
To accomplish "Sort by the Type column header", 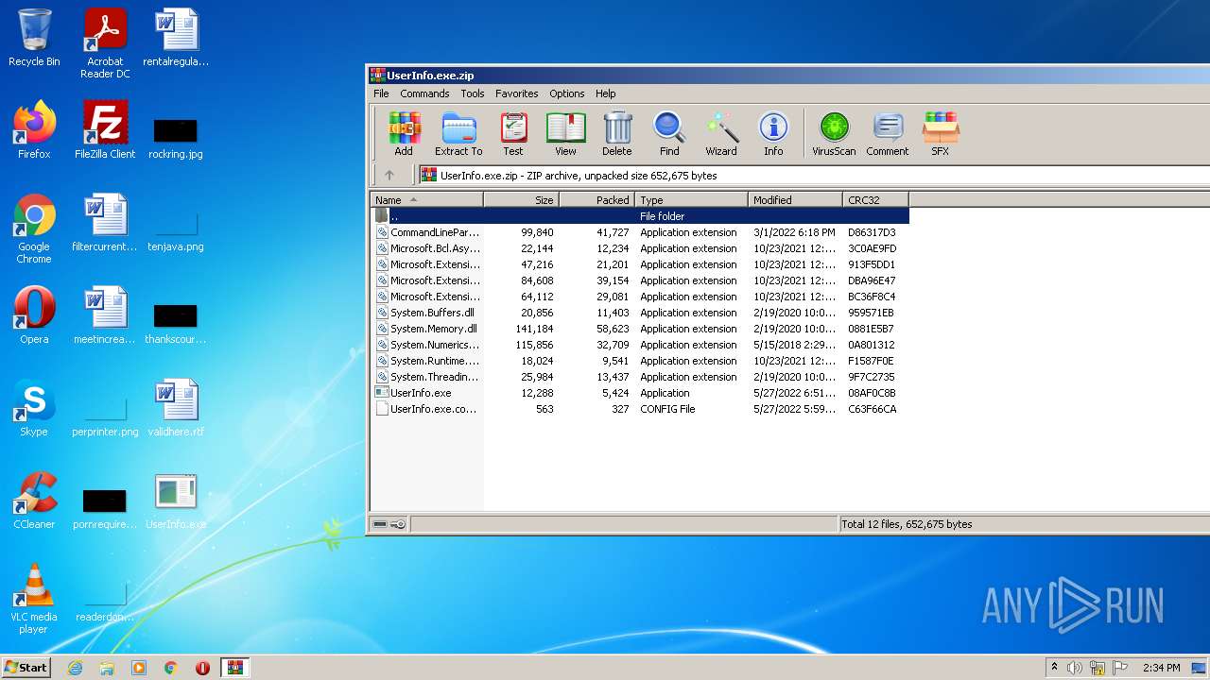I will [692, 199].
